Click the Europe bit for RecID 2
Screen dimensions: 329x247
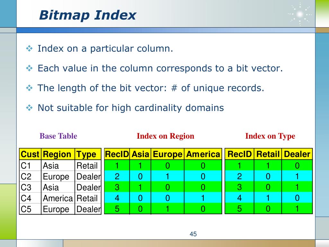coord(167,176)
